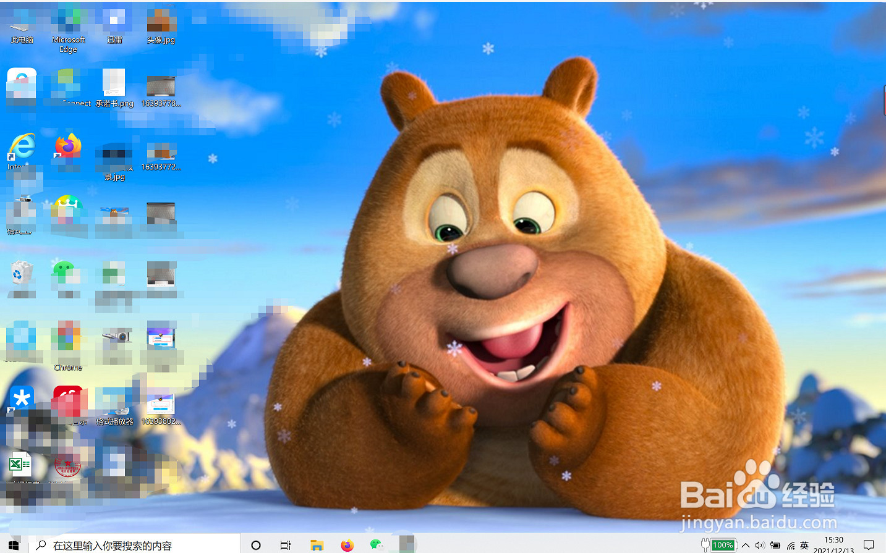Launch Firefox from the taskbar
The image size is (886, 553).
coord(347,545)
